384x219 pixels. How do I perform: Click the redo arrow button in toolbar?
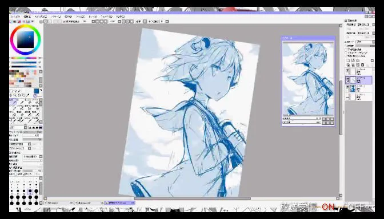[50, 22]
